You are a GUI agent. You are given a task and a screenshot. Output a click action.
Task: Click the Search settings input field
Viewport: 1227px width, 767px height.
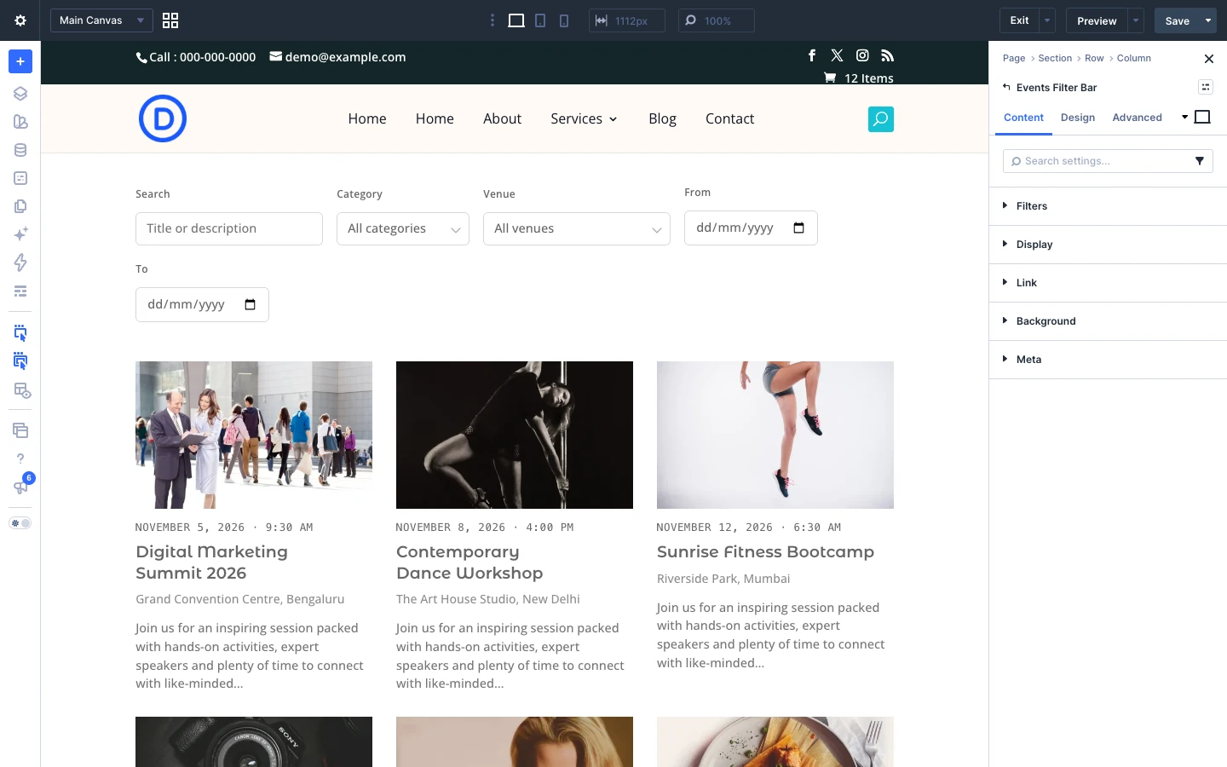[x=1098, y=161]
